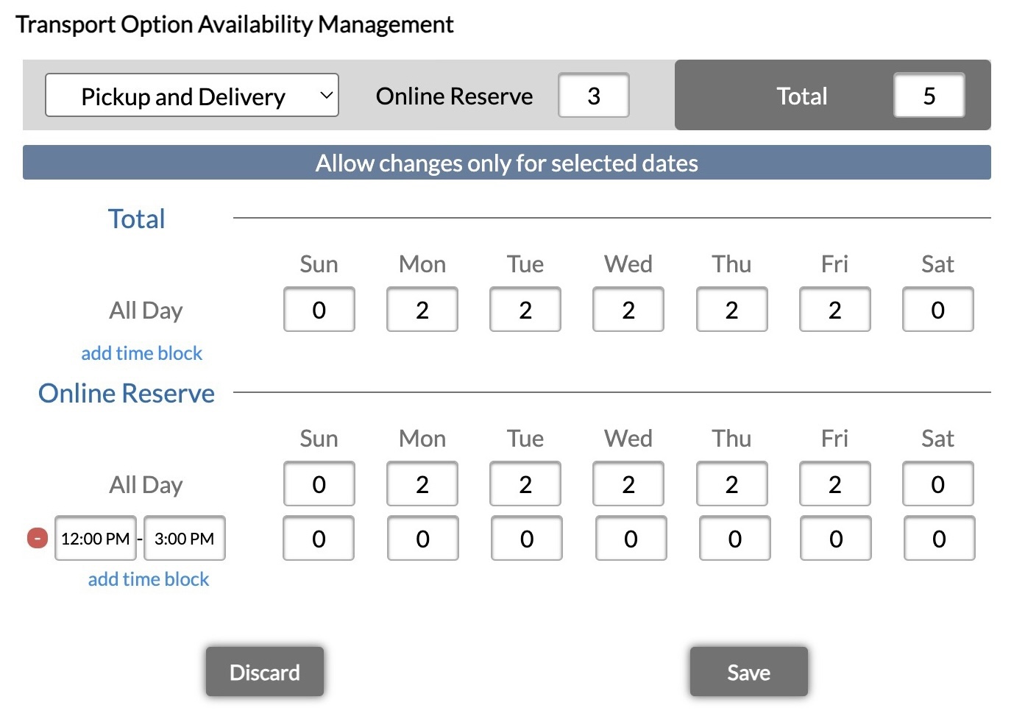
Task: Select the 12:00 PM start time field
Action: coord(95,539)
